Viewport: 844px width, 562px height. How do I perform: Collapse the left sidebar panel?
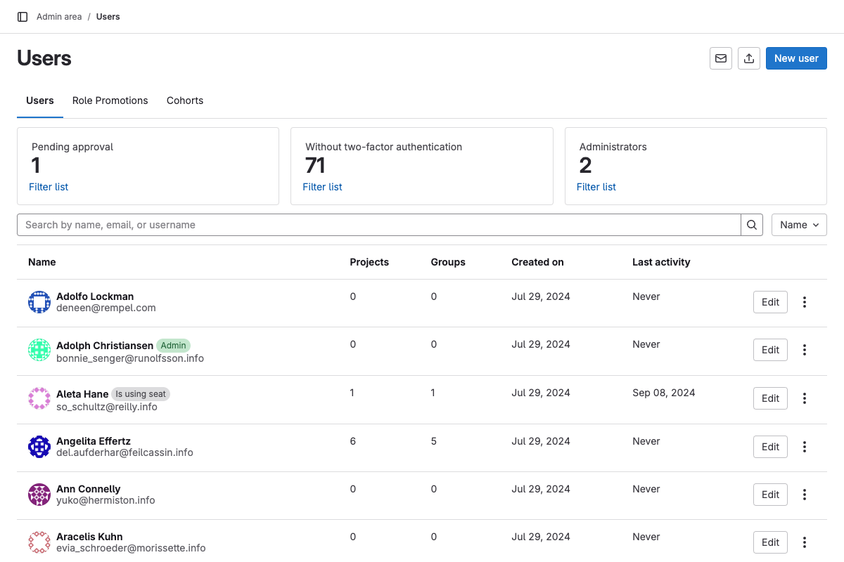[23, 15]
